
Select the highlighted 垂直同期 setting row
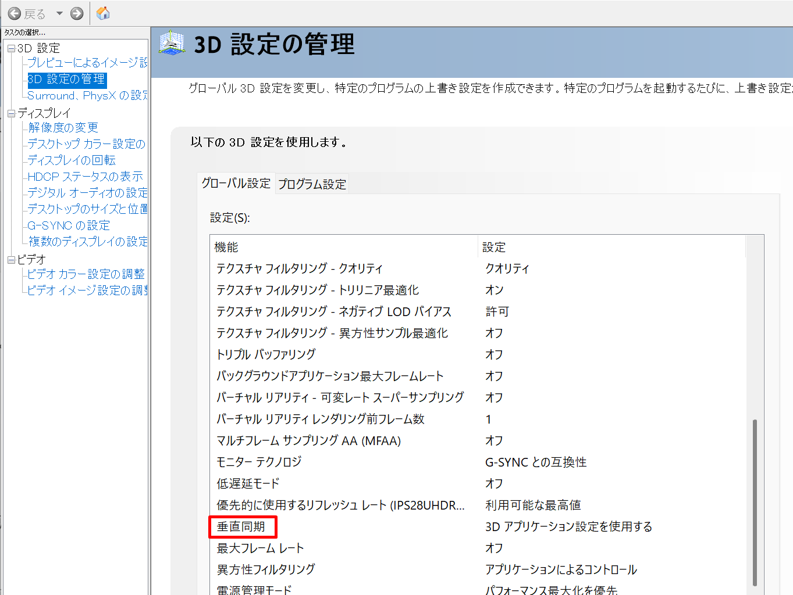(x=243, y=526)
